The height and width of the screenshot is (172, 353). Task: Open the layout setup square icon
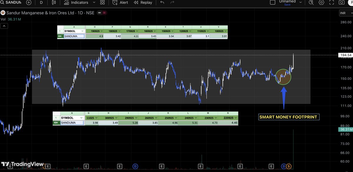pos(273,2)
